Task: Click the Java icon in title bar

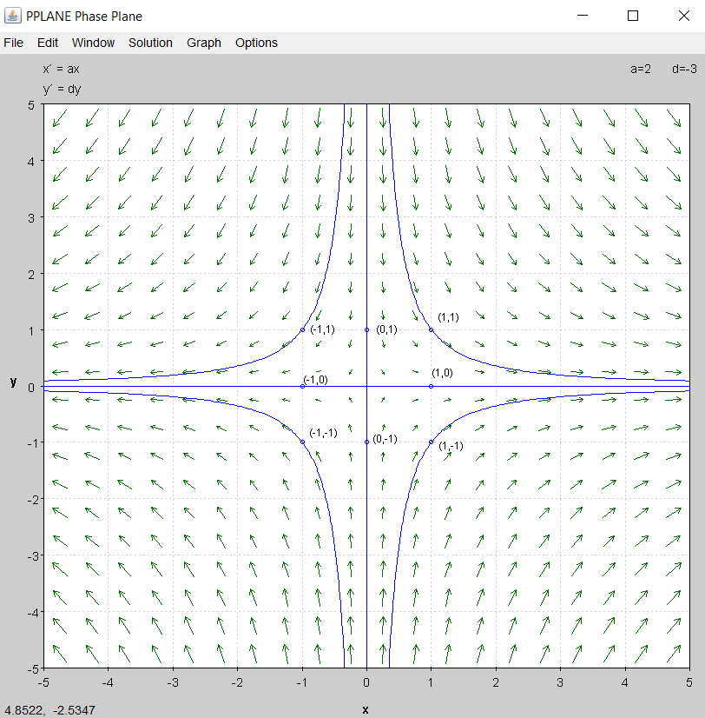Action: point(12,16)
